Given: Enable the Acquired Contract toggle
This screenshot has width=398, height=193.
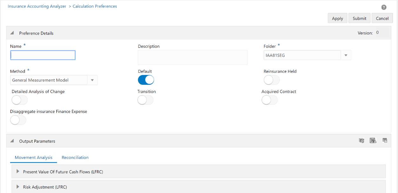Looking at the screenshot, I should [x=269, y=100].
